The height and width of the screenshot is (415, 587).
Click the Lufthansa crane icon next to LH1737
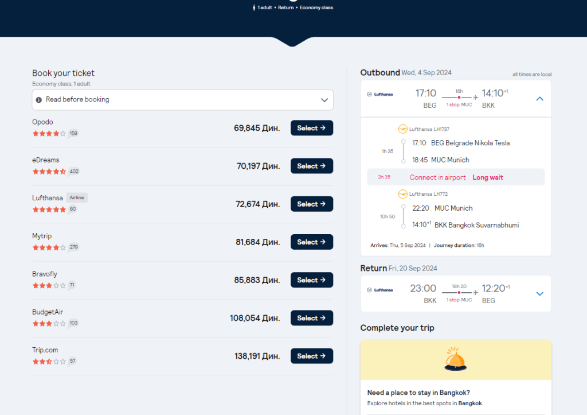pos(402,129)
